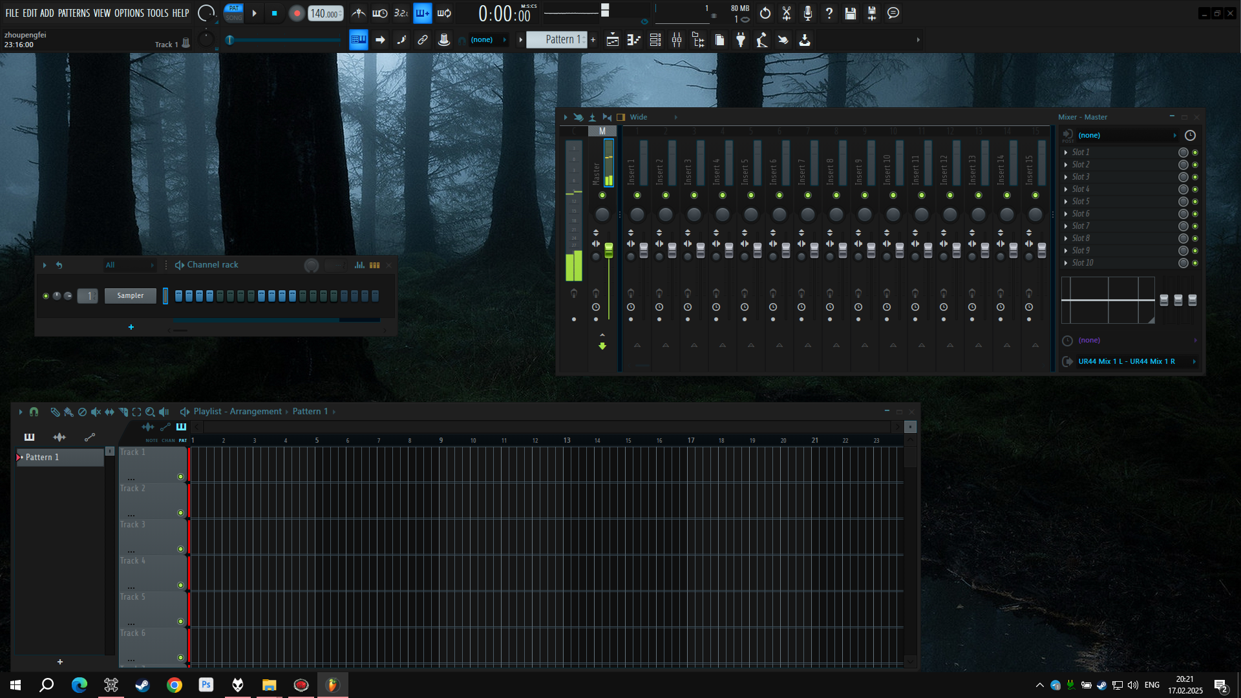The image size is (1241, 698).
Task: Open graph editor in Channel rack
Action: click(359, 265)
